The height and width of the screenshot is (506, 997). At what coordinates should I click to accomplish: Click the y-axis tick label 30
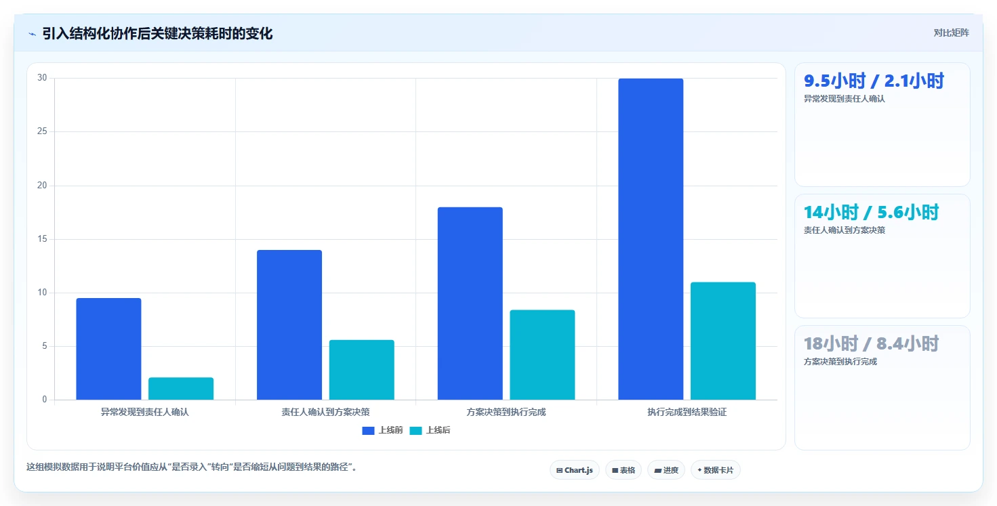coord(42,78)
